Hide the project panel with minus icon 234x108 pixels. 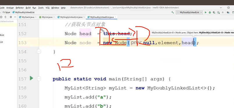tap(15, 17)
